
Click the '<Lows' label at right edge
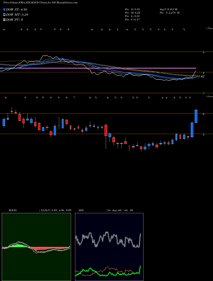click(210, 96)
